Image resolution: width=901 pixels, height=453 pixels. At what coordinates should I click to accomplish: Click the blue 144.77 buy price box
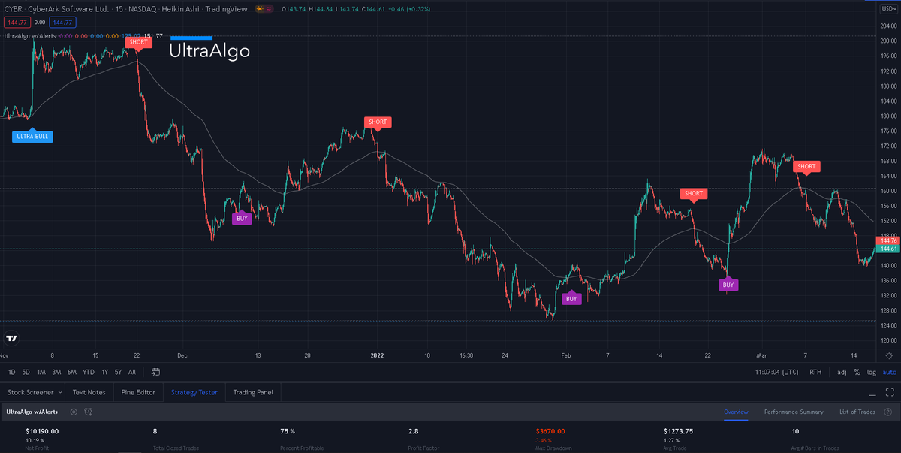tap(63, 23)
